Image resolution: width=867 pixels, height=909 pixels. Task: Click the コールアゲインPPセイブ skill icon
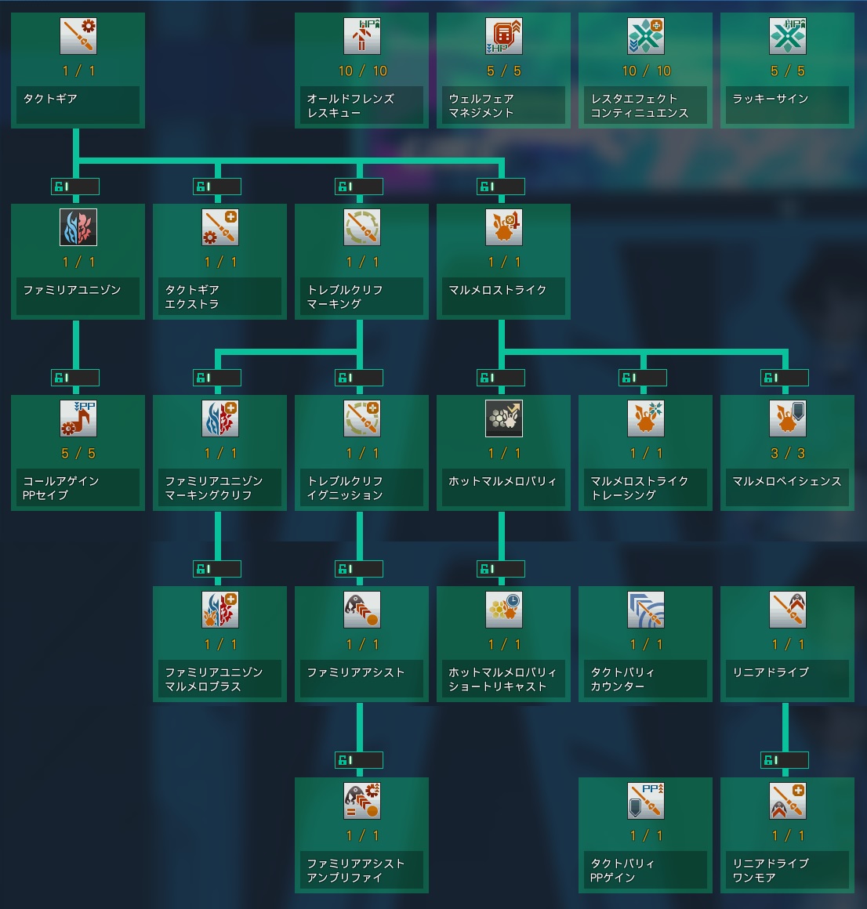78,418
